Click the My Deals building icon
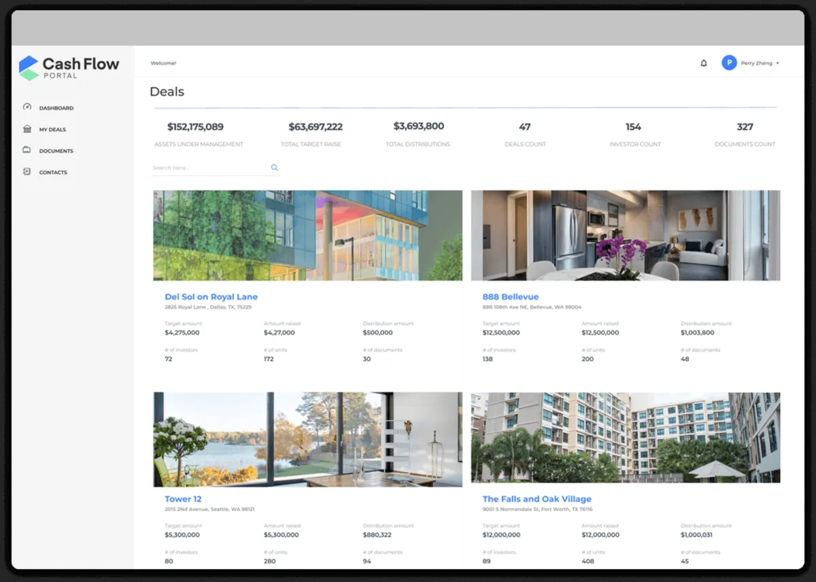Viewport: 816px width, 582px height. [27, 129]
